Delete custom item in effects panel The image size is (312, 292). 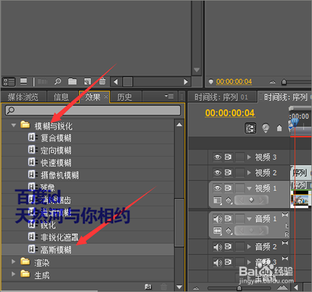(x=163, y=287)
